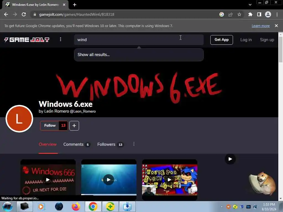Open a new browser tab
Image resolution: width=283 pixels, height=212 pixels.
(x=75, y=5)
